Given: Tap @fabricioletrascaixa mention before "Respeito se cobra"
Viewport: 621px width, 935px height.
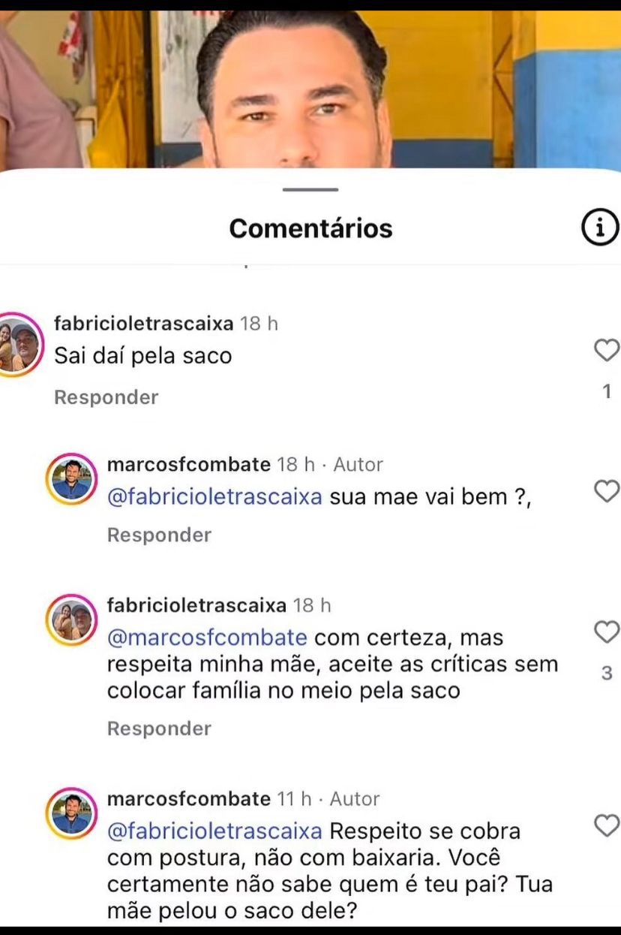Looking at the screenshot, I should (x=215, y=831).
